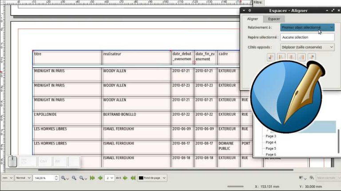Click the cell 'DOMAINE PUBLIC'

point(229,147)
